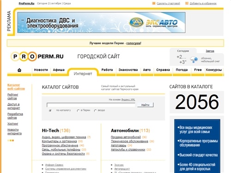Viewport: 231px width, 173px height.
Task: Click 'Добавить в избранное' link
Action: [203, 3]
